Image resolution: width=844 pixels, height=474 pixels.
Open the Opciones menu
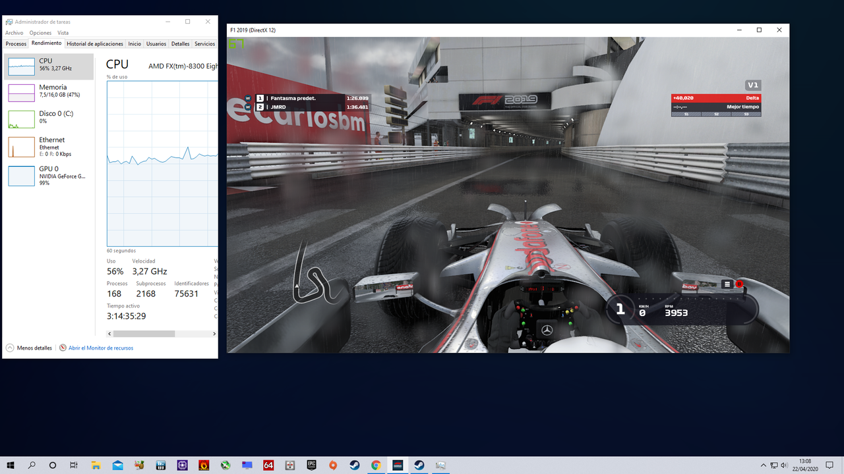40,33
